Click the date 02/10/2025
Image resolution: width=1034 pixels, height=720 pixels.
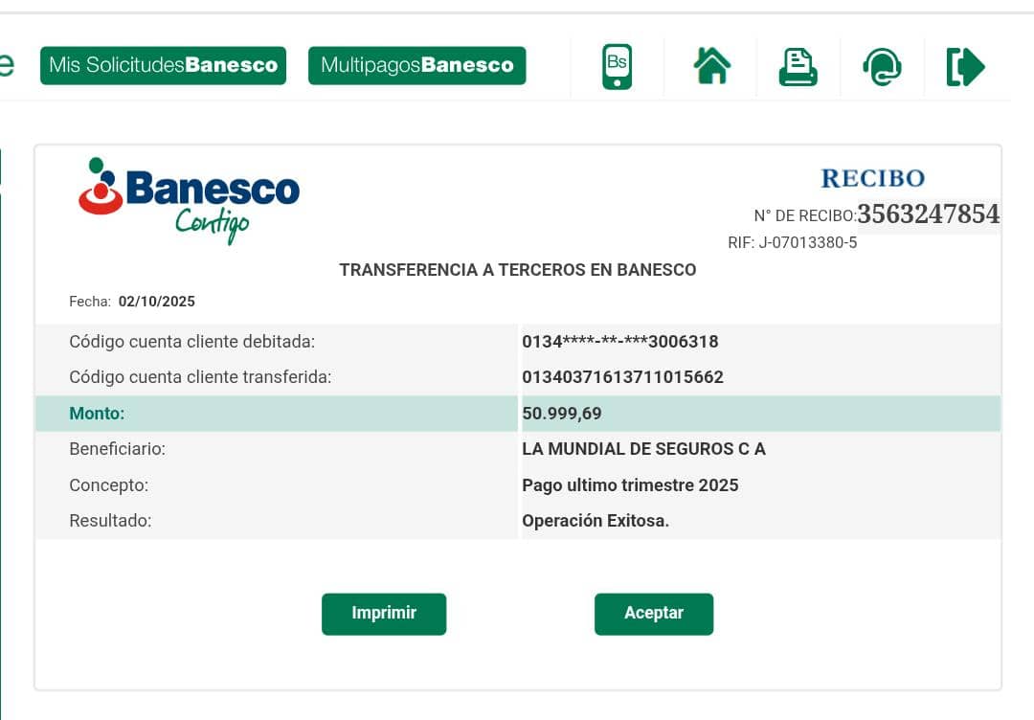(156, 302)
